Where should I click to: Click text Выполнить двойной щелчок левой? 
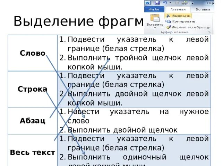(x=138, y=94)
